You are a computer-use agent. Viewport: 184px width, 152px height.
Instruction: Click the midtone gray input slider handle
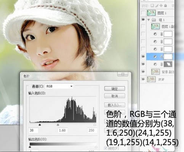58,125
